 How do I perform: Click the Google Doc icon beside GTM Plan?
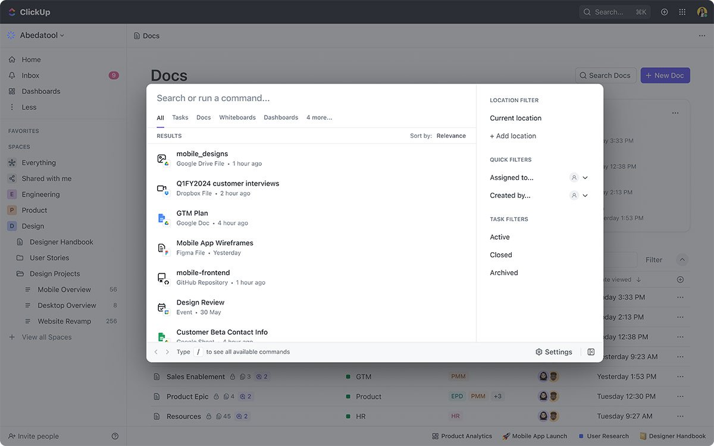click(x=162, y=217)
